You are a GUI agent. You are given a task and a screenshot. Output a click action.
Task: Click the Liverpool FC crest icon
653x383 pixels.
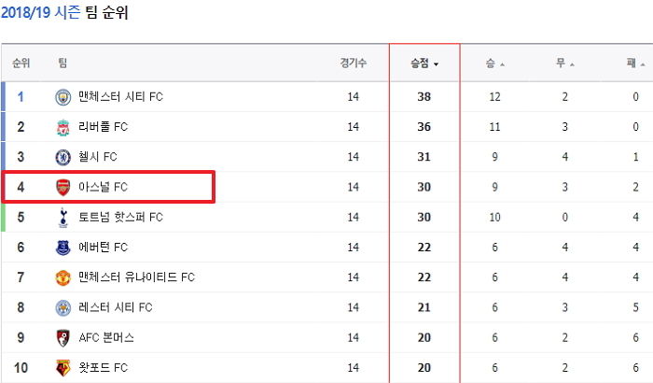click(x=63, y=127)
